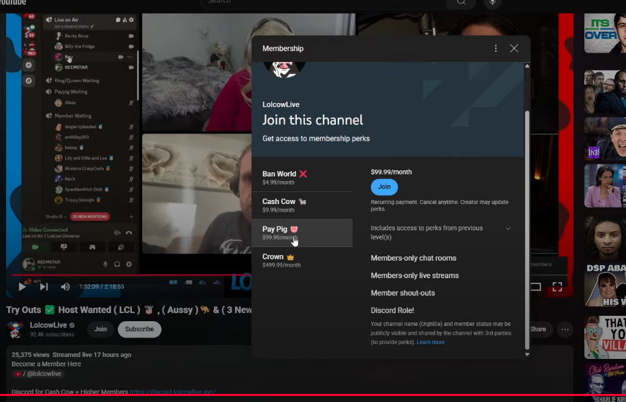Click the three-dot icon on the hovered Discord user row
Viewport: 626px width, 402px height.
[x=130, y=57]
